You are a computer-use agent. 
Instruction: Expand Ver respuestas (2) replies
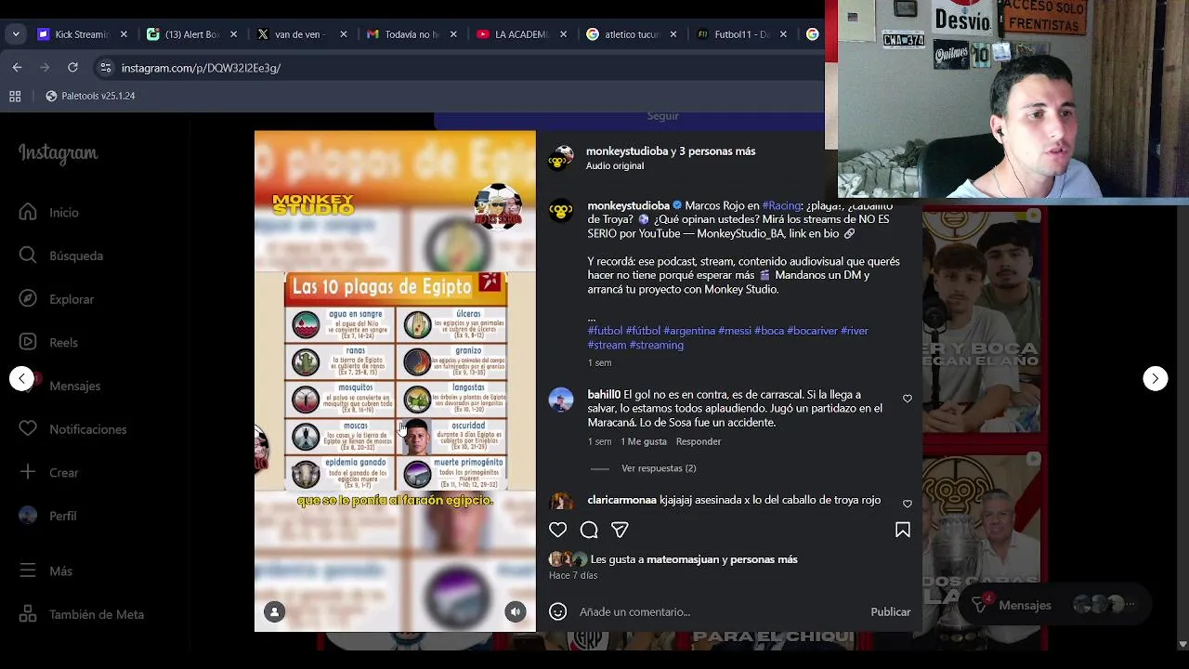point(659,468)
